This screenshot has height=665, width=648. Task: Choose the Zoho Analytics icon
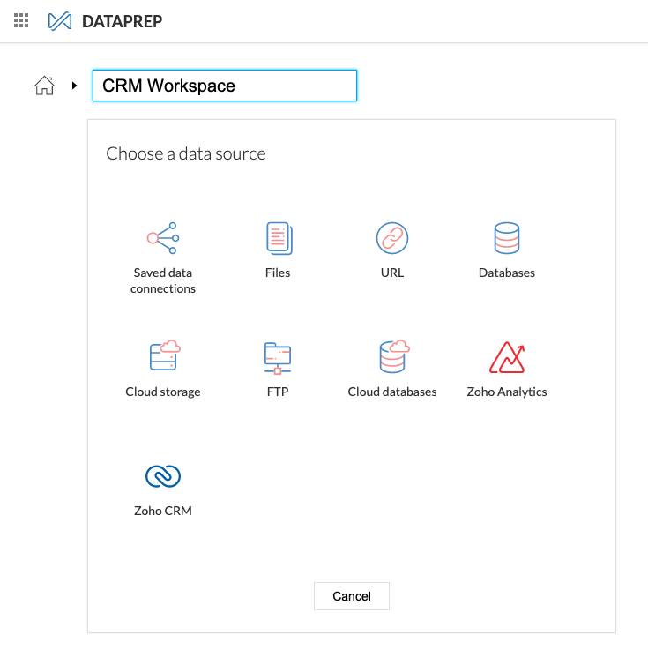pos(507,357)
